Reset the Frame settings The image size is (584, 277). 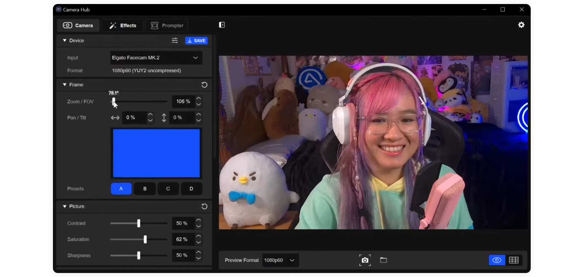(204, 85)
